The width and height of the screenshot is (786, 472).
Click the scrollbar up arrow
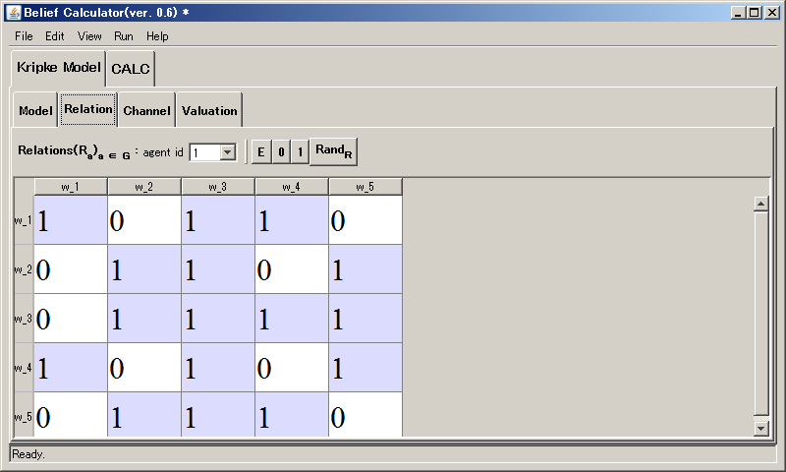[759, 204]
